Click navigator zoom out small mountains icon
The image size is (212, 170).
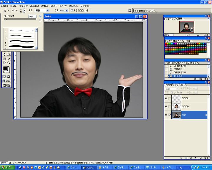pos(188,35)
